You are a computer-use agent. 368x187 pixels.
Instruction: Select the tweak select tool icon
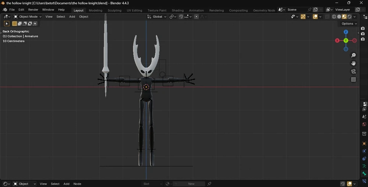point(7,23)
